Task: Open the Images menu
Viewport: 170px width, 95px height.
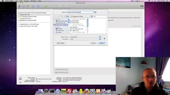Action: tap(27, 1)
